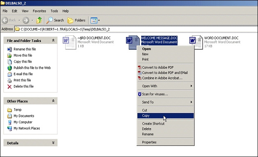Choose Properties from the context menu
The image size is (258, 157).
[x=166, y=142]
